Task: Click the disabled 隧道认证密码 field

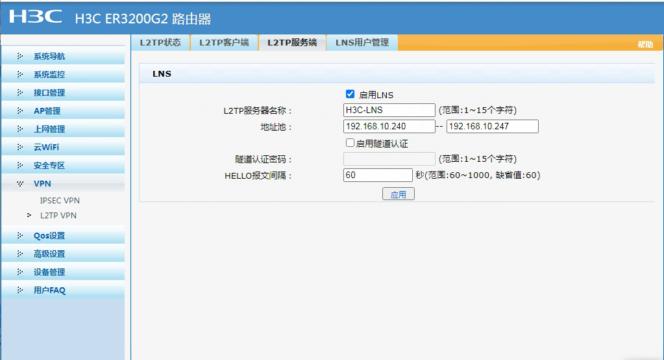Action: 389,159
